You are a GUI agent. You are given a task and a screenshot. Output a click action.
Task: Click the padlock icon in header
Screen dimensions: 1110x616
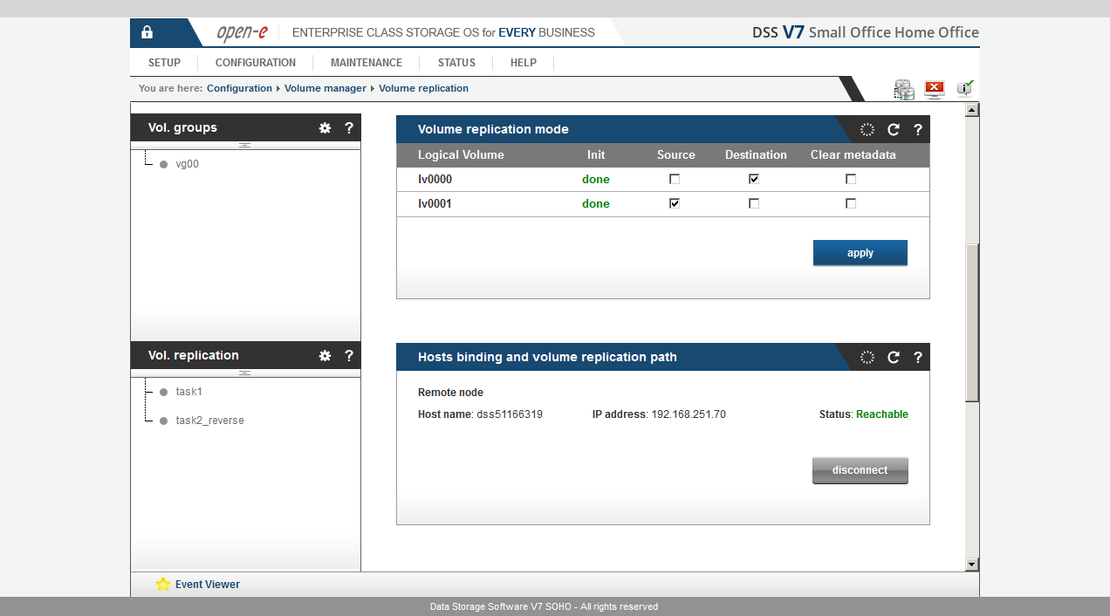click(147, 32)
